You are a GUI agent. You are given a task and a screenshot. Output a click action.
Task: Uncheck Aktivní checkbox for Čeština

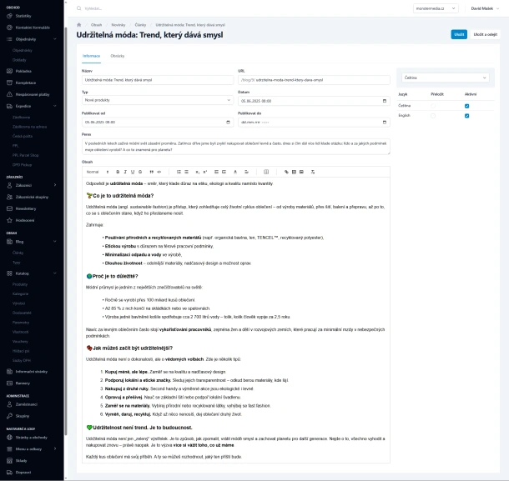[467, 105]
